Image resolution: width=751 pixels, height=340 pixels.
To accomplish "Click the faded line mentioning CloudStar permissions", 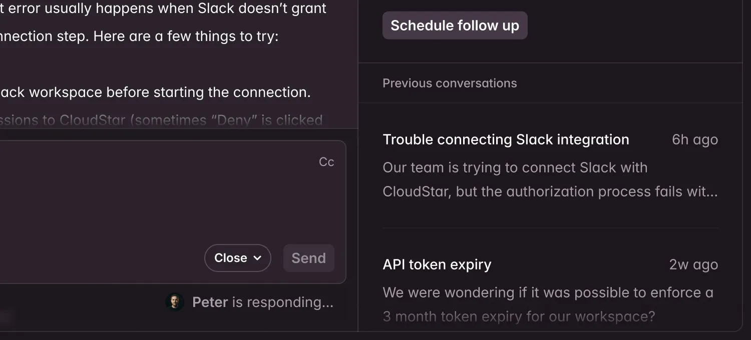I will coord(161,120).
